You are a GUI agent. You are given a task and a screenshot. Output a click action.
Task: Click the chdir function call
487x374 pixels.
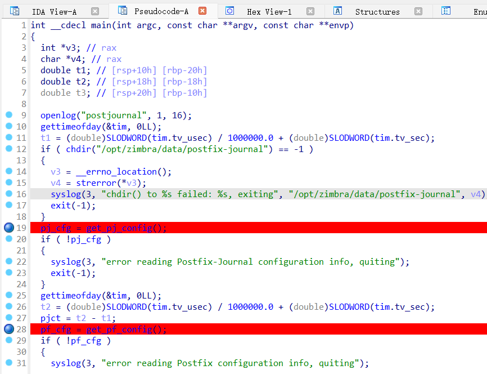pyautogui.click(x=78, y=149)
